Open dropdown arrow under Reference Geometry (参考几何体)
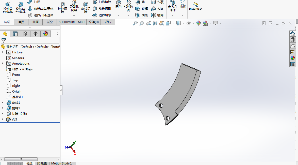Screen dimensions: 298x165 [172, 16]
